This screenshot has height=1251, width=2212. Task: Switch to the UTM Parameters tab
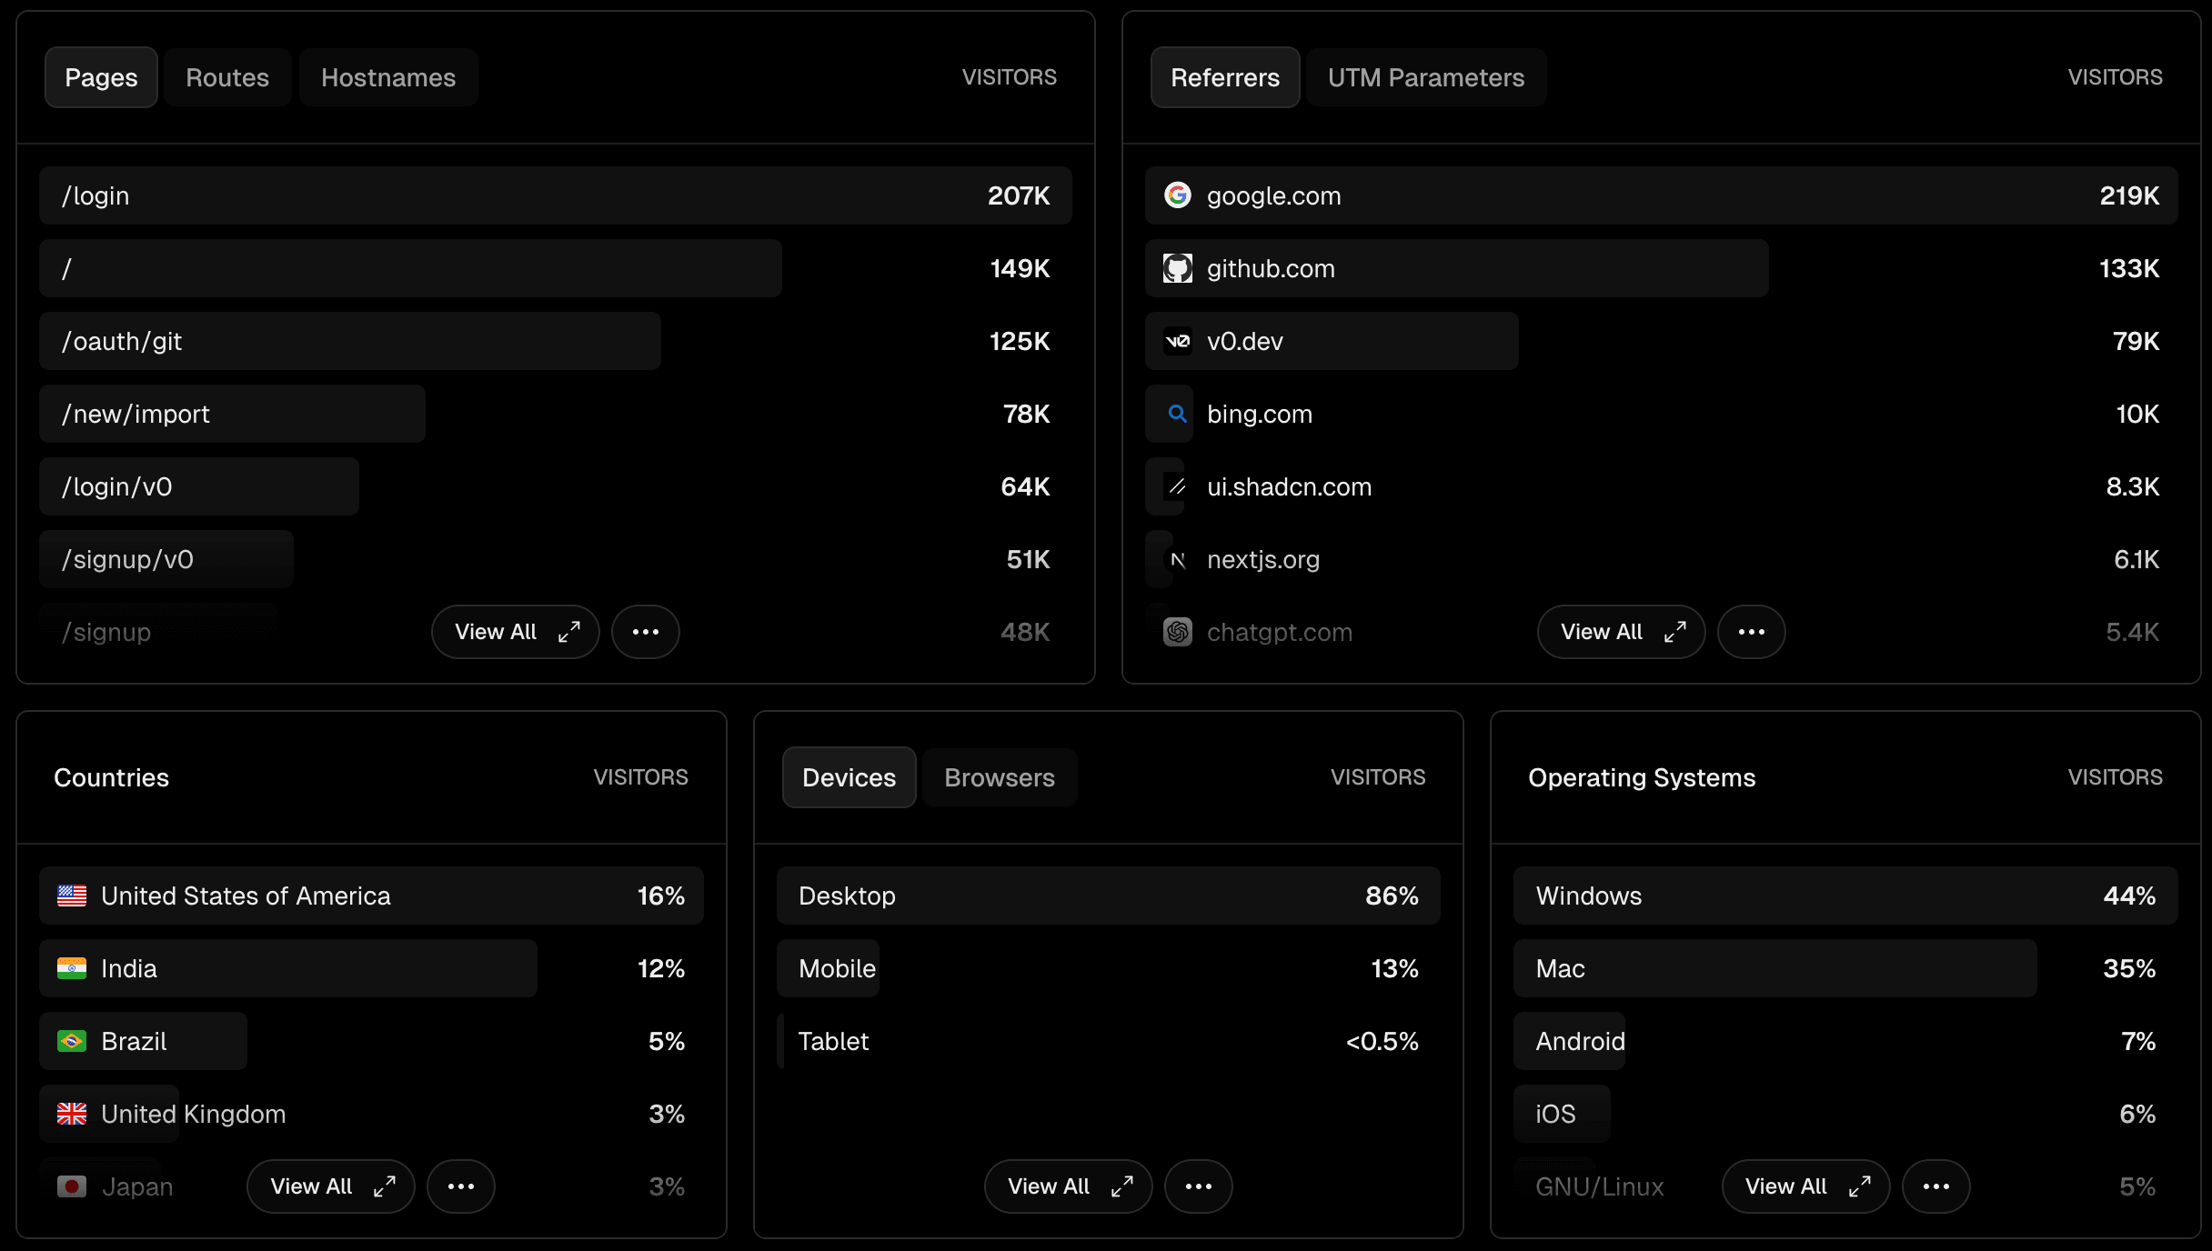[x=1425, y=77]
